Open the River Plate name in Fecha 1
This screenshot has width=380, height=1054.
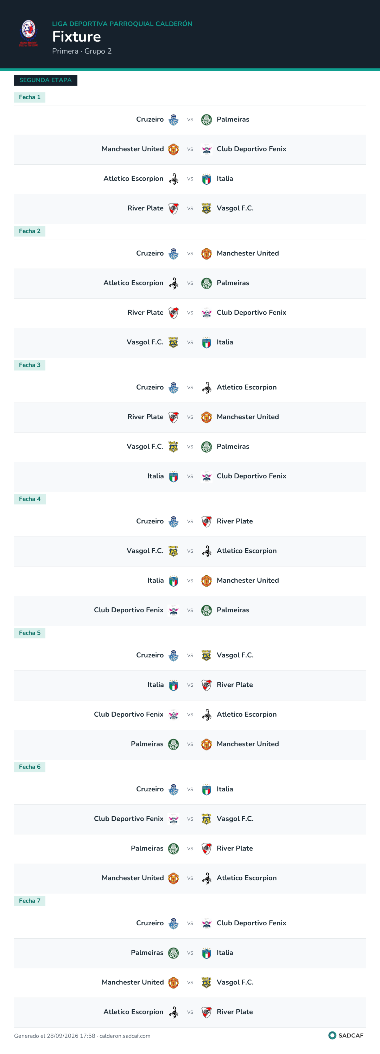tap(145, 208)
